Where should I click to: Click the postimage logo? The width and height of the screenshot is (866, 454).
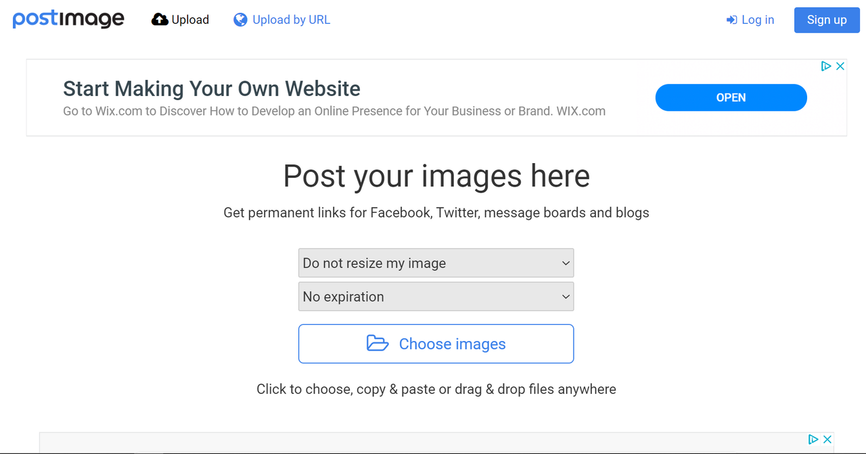click(68, 19)
